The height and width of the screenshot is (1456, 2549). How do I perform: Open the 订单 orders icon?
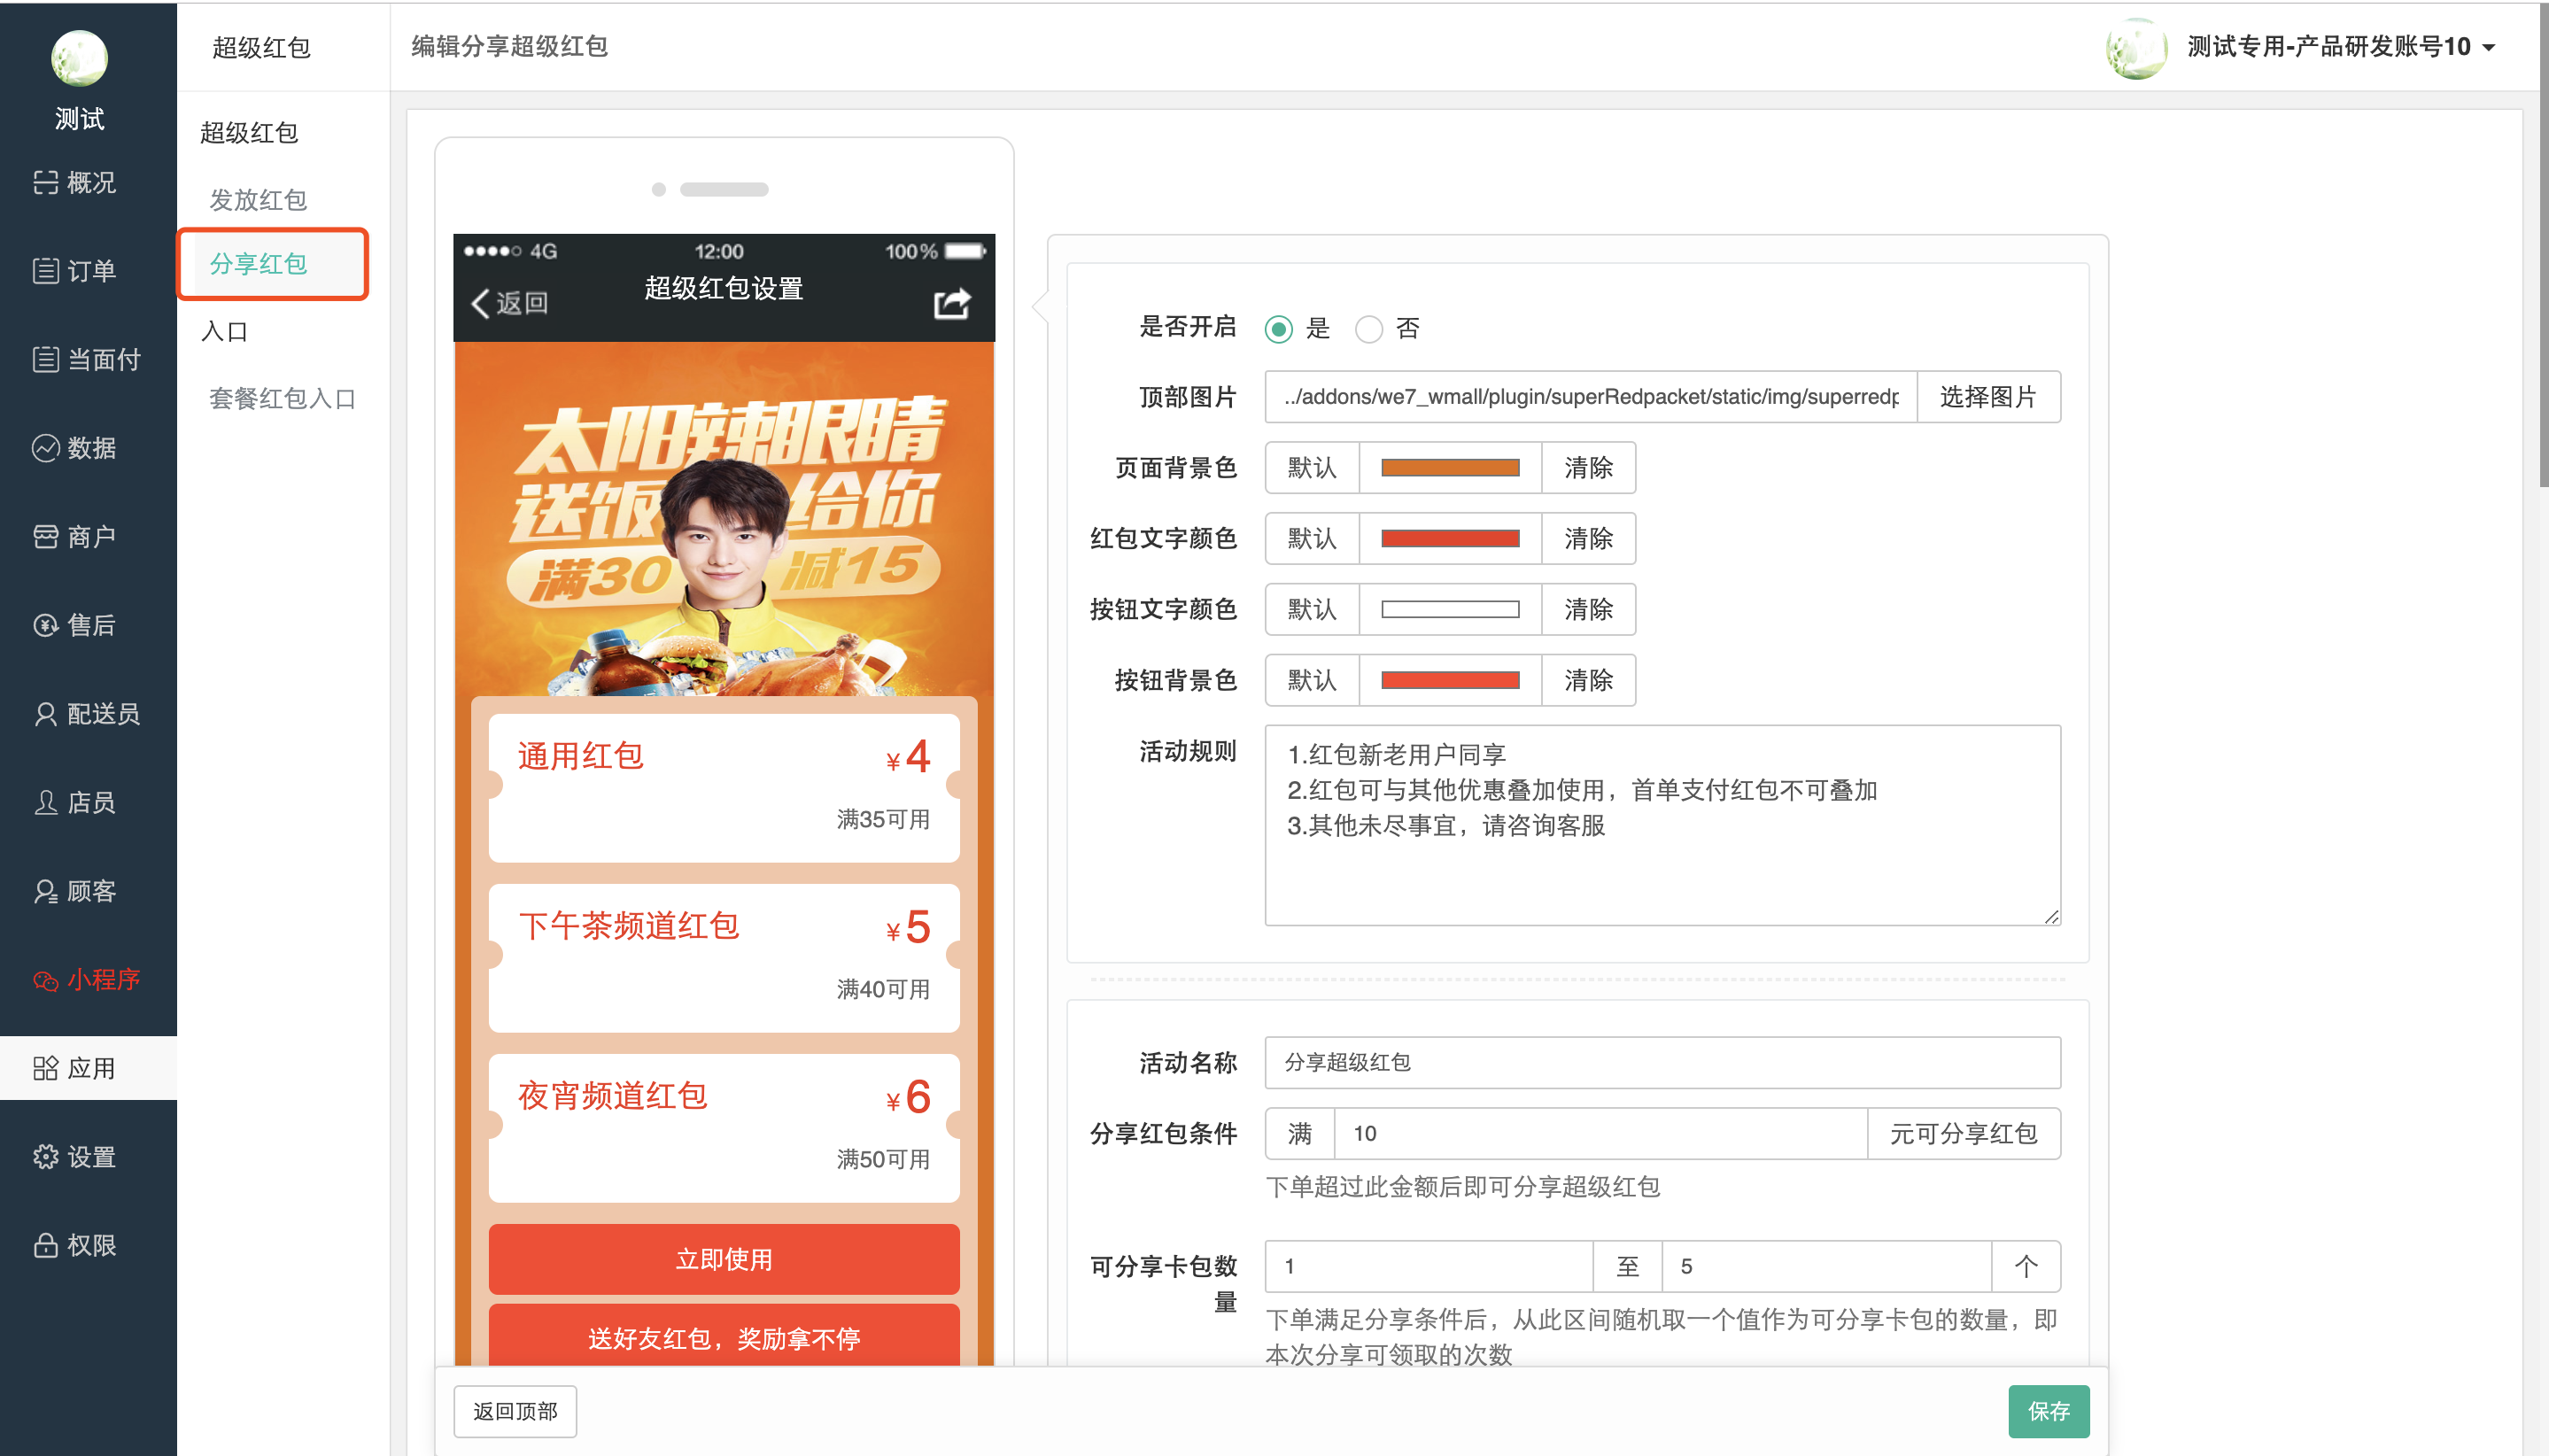pos(46,271)
